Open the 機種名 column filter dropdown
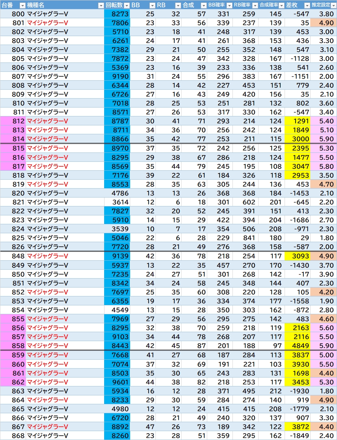Image resolution: width=337 pixels, height=440 pixels. [101, 5]
